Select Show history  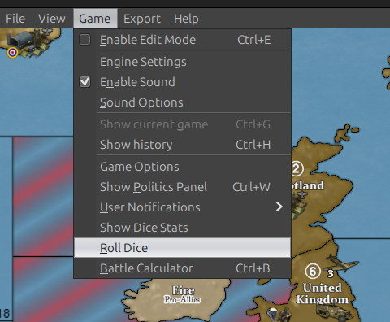[182, 145]
